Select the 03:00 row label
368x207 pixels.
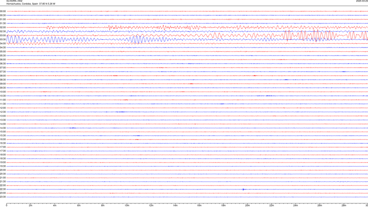[3, 35]
